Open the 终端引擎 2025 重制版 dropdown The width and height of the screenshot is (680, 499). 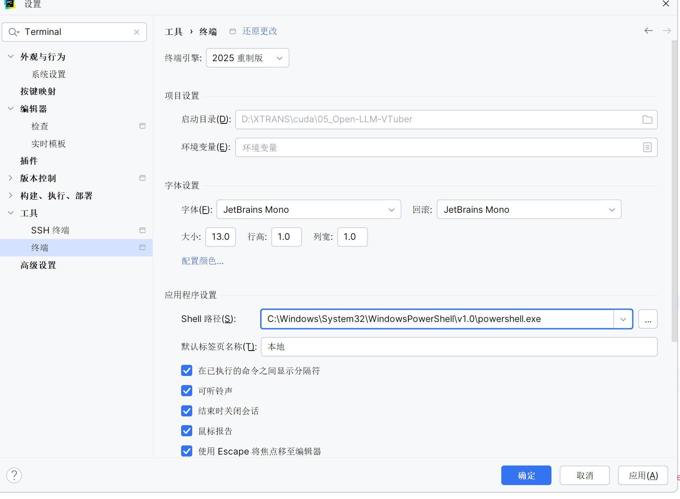point(247,58)
